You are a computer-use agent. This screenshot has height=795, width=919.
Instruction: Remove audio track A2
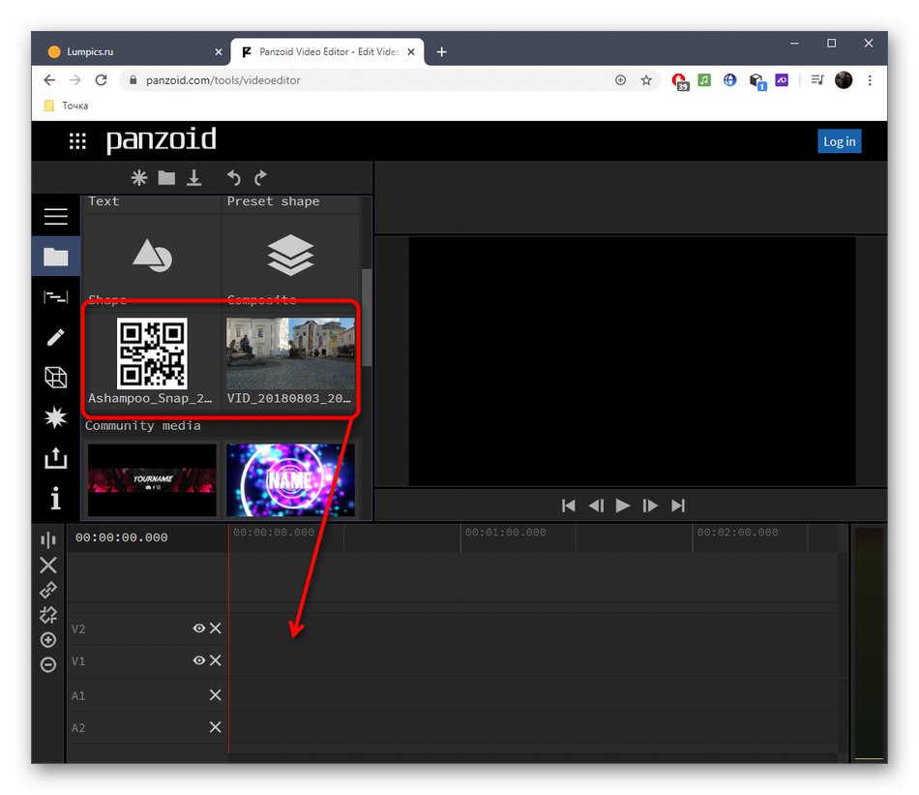click(215, 727)
